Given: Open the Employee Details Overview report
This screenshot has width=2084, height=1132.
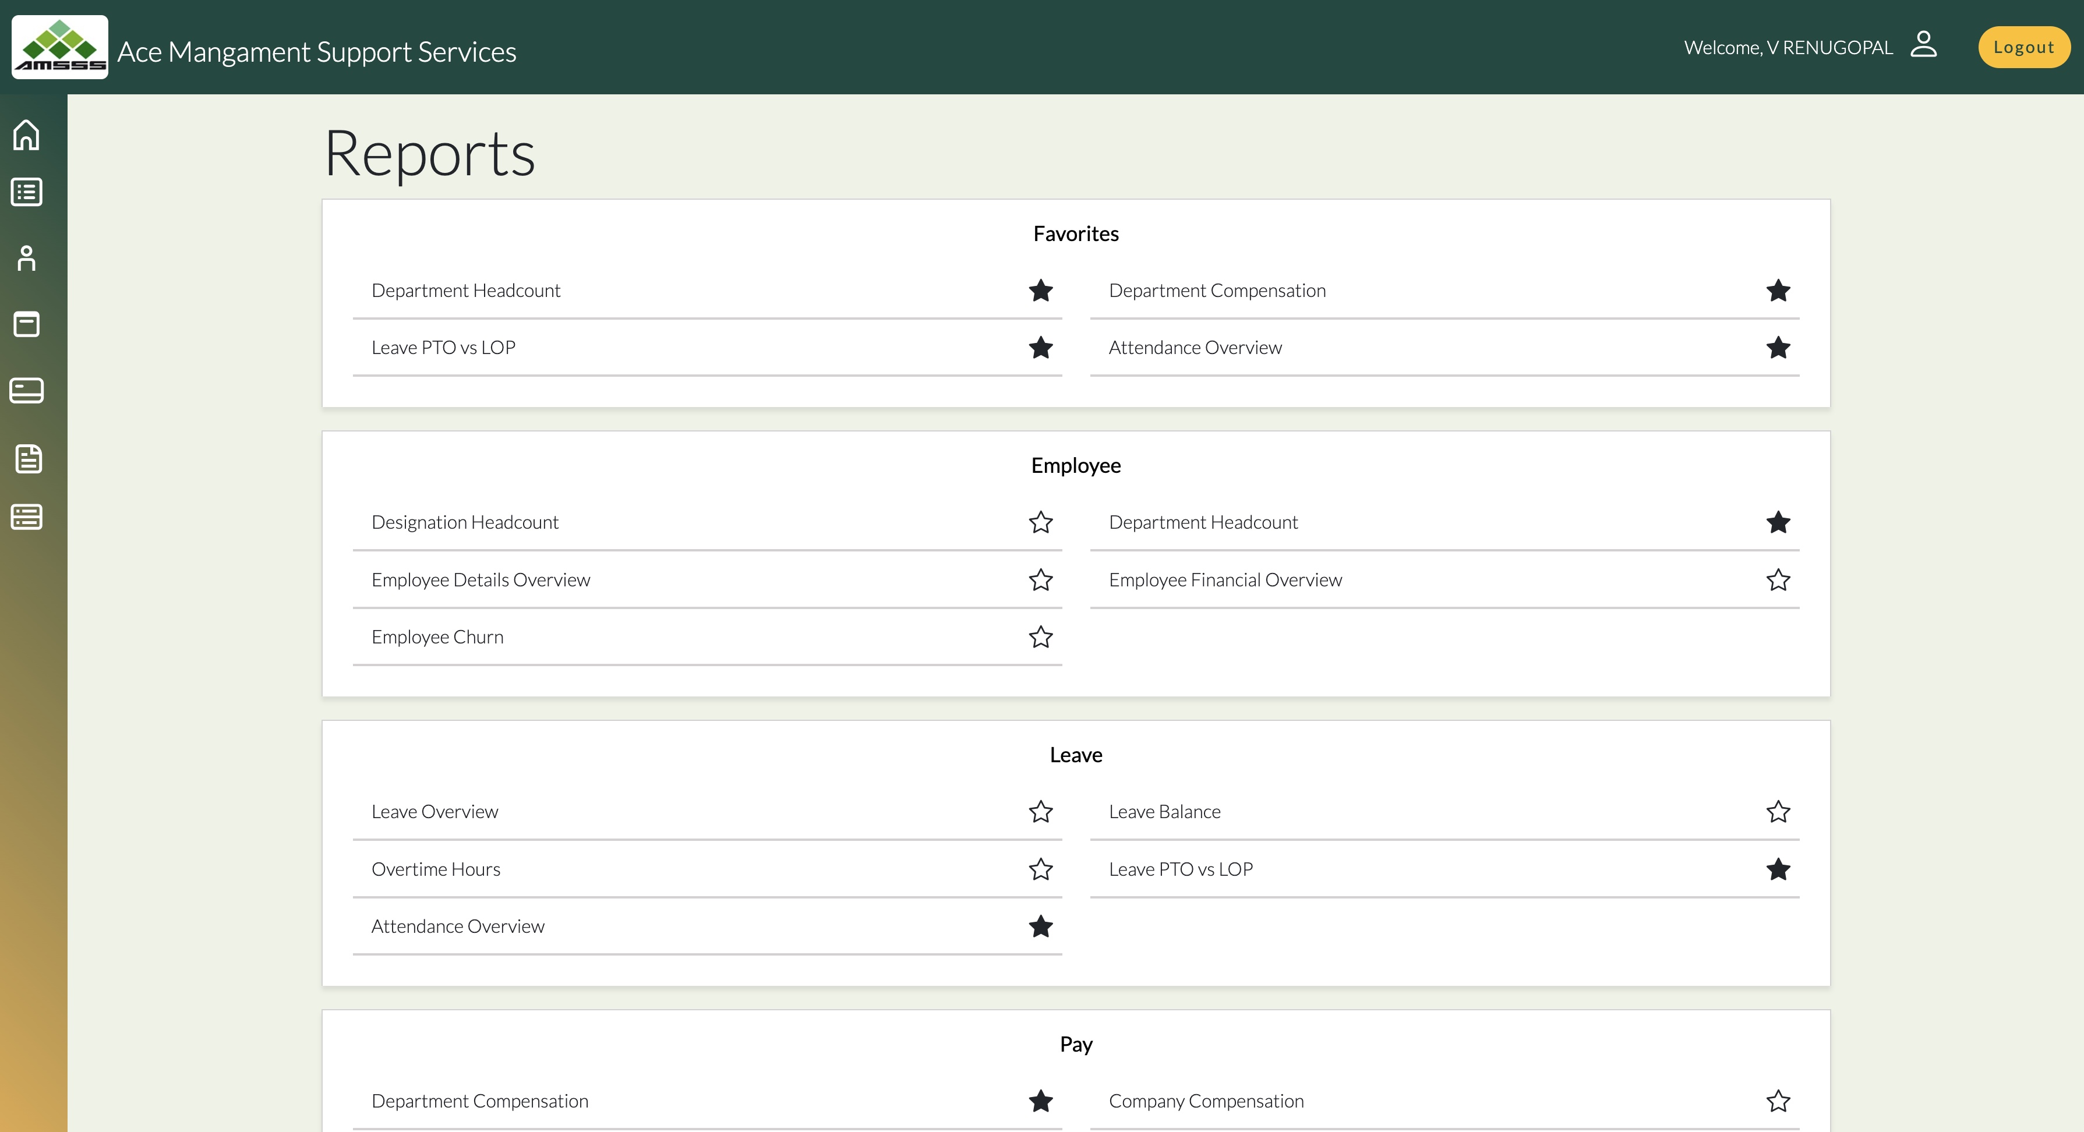Looking at the screenshot, I should (x=481, y=580).
